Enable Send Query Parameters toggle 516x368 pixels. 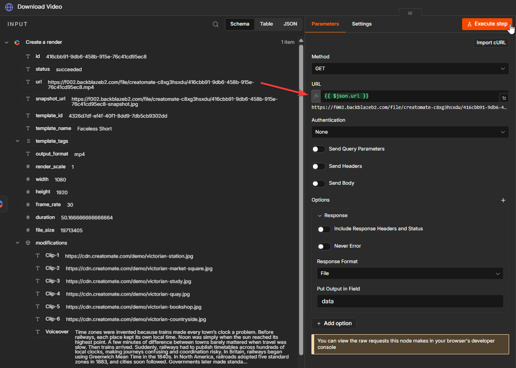pos(319,149)
